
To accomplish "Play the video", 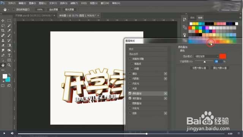I will click(x=4, y=133).
